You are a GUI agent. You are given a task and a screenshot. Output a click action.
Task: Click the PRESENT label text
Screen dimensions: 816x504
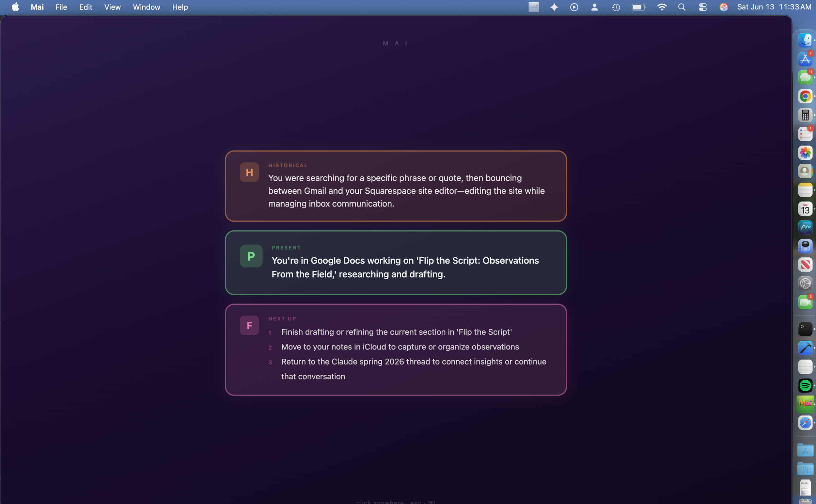click(x=286, y=248)
